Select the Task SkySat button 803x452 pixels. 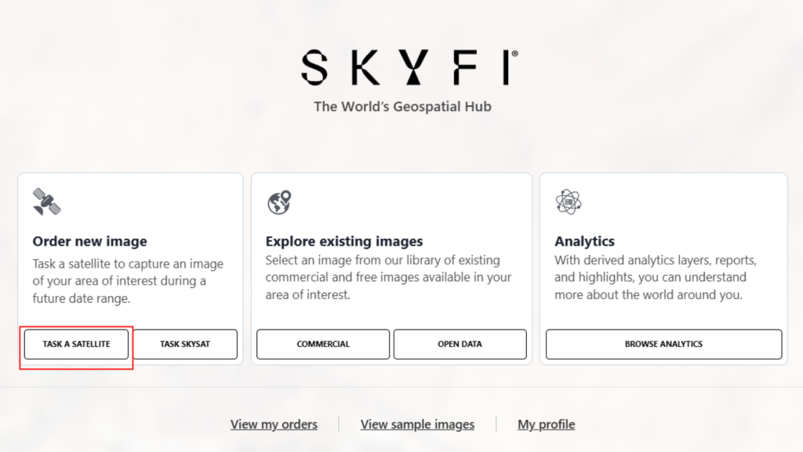(x=185, y=344)
